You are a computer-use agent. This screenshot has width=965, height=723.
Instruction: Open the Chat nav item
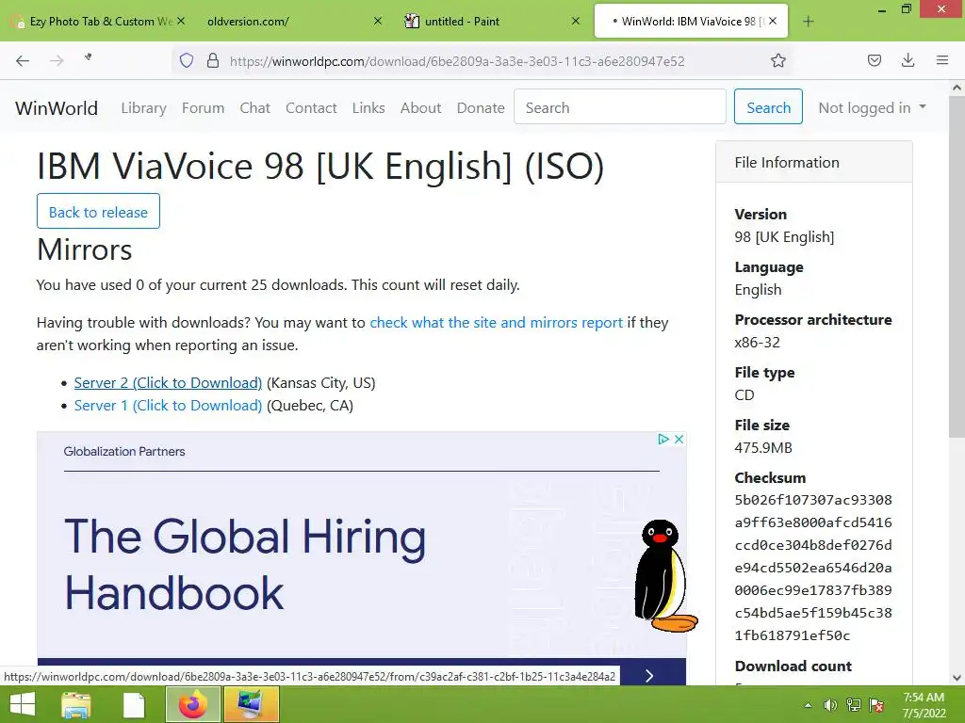pos(254,108)
